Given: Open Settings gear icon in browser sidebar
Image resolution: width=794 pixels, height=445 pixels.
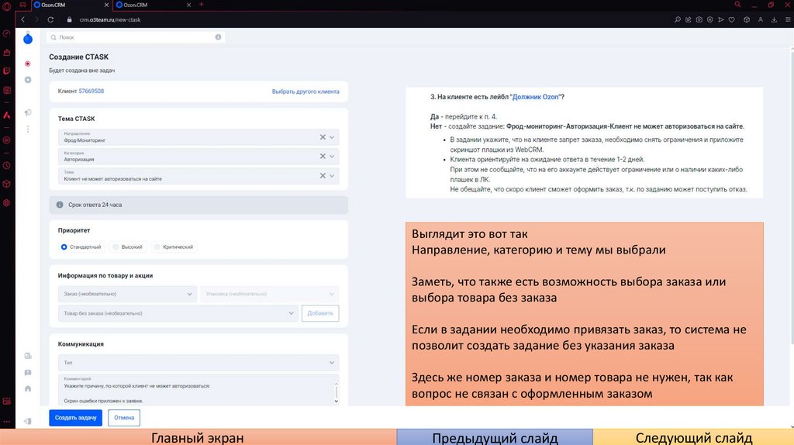Looking at the screenshot, I should [6, 203].
